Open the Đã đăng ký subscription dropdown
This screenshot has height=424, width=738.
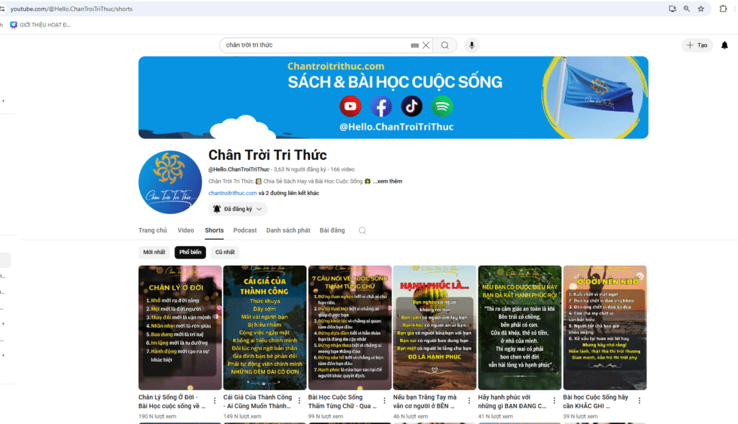click(x=238, y=209)
